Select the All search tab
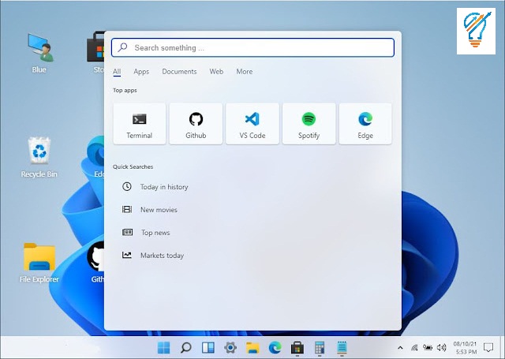Screen dimensions: 505x359 (x=117, y=72)
